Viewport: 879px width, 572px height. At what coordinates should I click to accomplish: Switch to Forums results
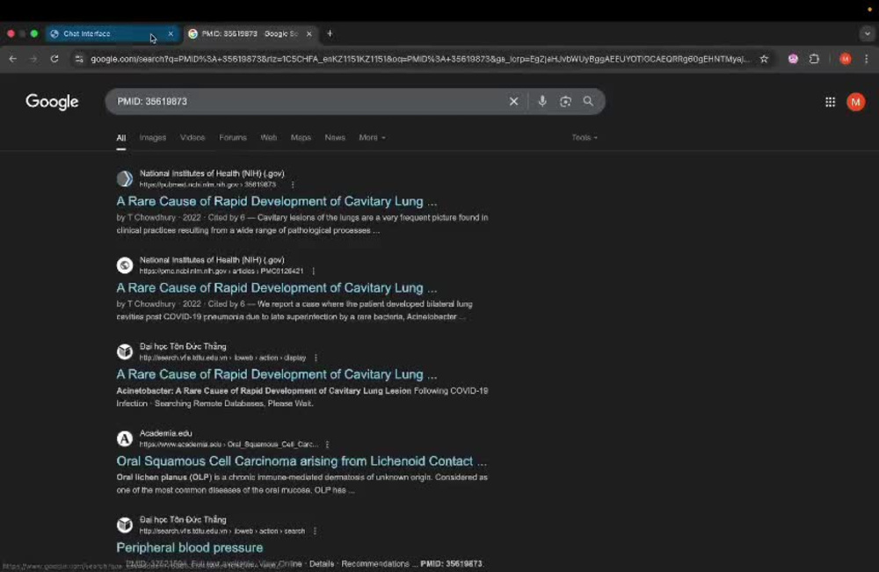(233, 137)
